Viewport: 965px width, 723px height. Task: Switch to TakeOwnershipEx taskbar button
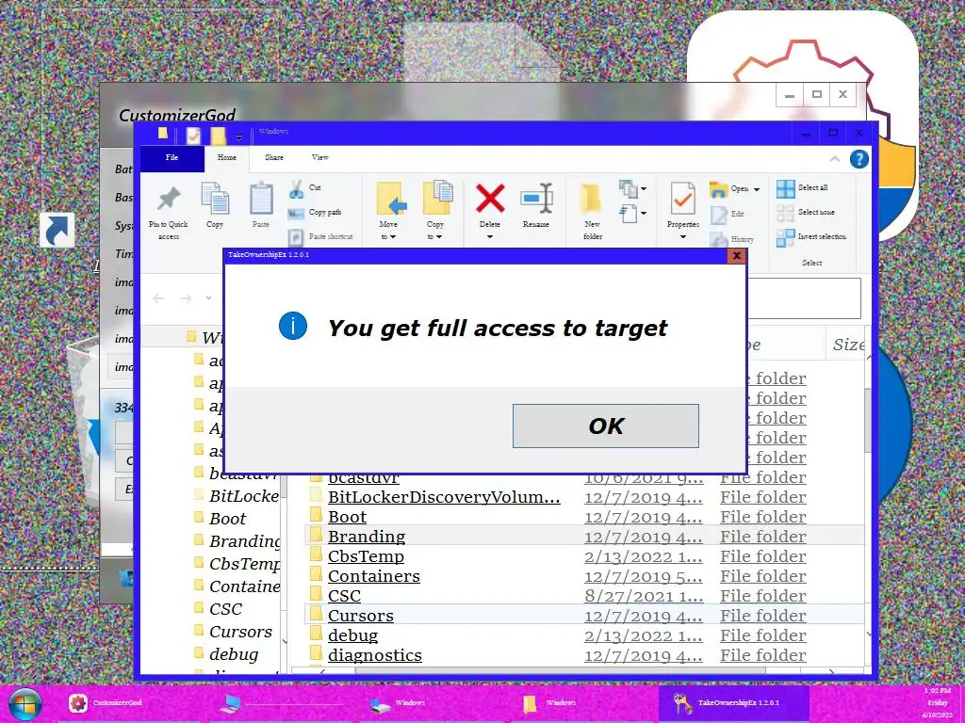733,702
